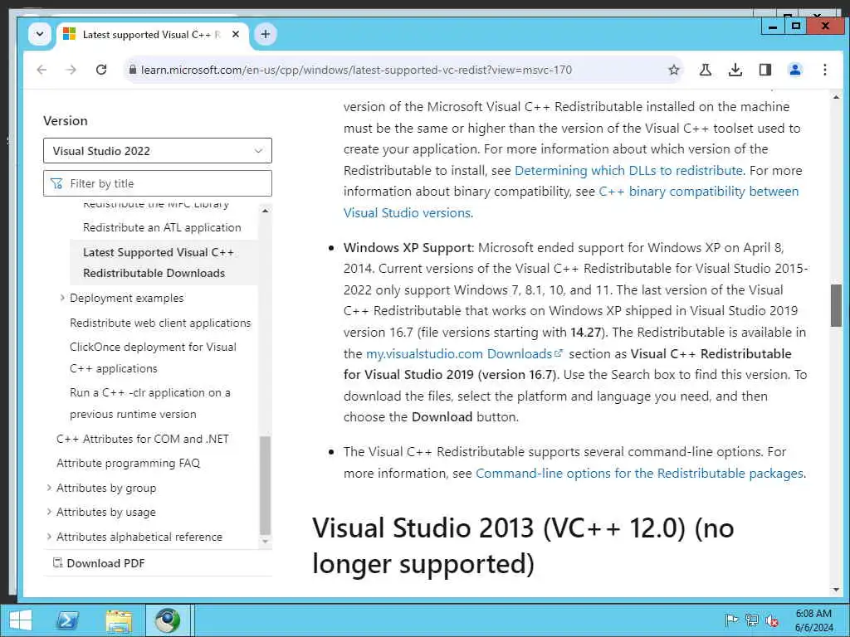
Task: Click the browser forward arrow
Action: click(71, 70)
